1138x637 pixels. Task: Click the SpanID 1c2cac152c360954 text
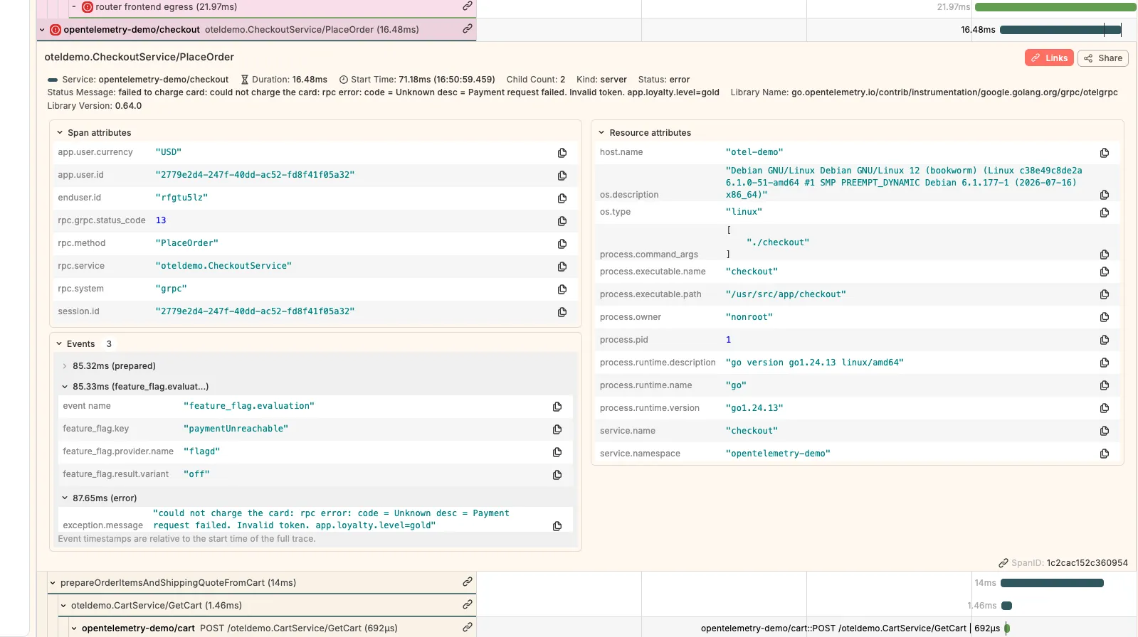(1087, 563)
